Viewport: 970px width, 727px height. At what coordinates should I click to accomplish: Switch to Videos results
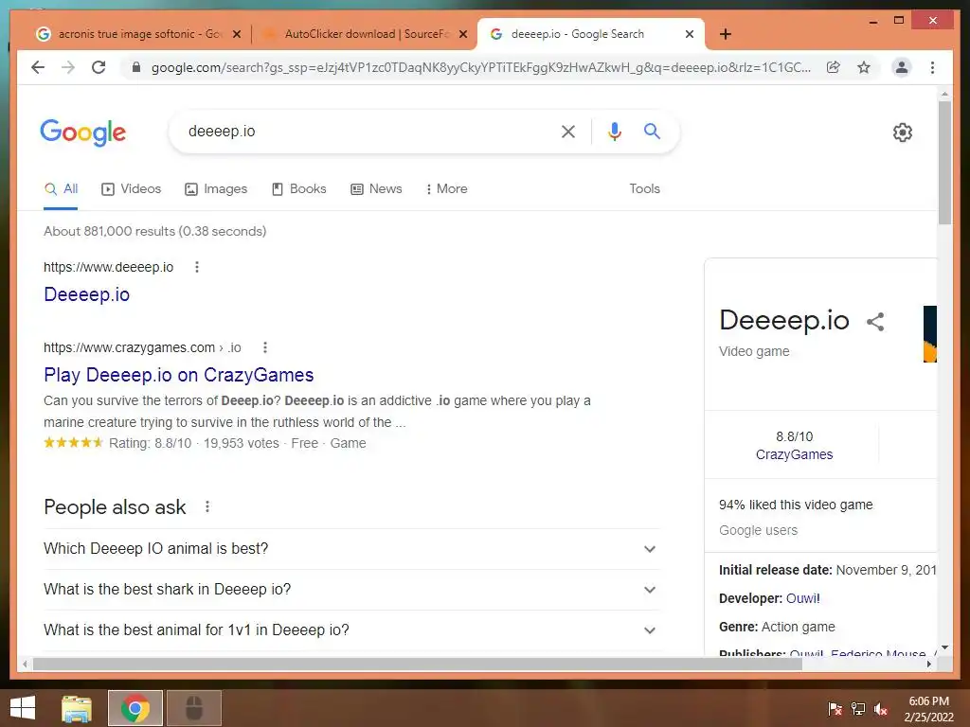131,189
